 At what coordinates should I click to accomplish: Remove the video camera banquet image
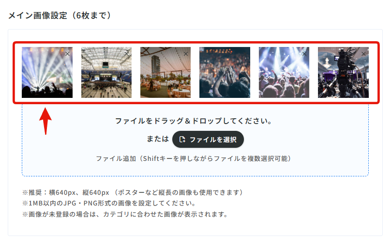pos(363,54)
